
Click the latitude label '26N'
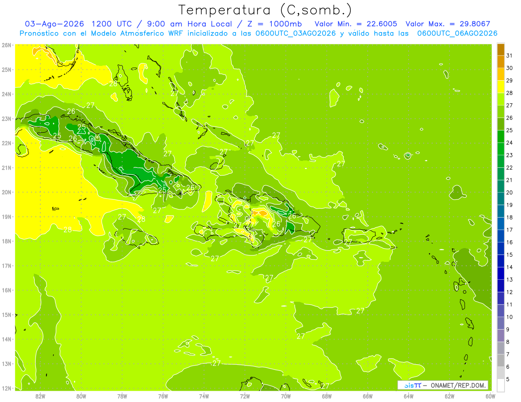(7, 45)
